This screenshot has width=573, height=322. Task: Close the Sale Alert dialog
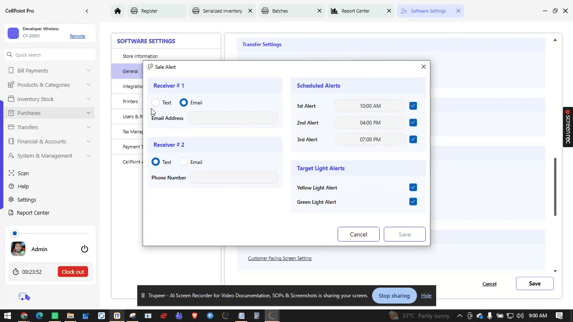point(423,67)
